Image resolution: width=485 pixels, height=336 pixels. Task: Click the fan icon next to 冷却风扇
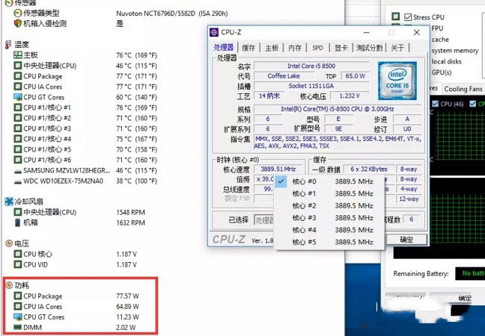[x=9, y=202]
